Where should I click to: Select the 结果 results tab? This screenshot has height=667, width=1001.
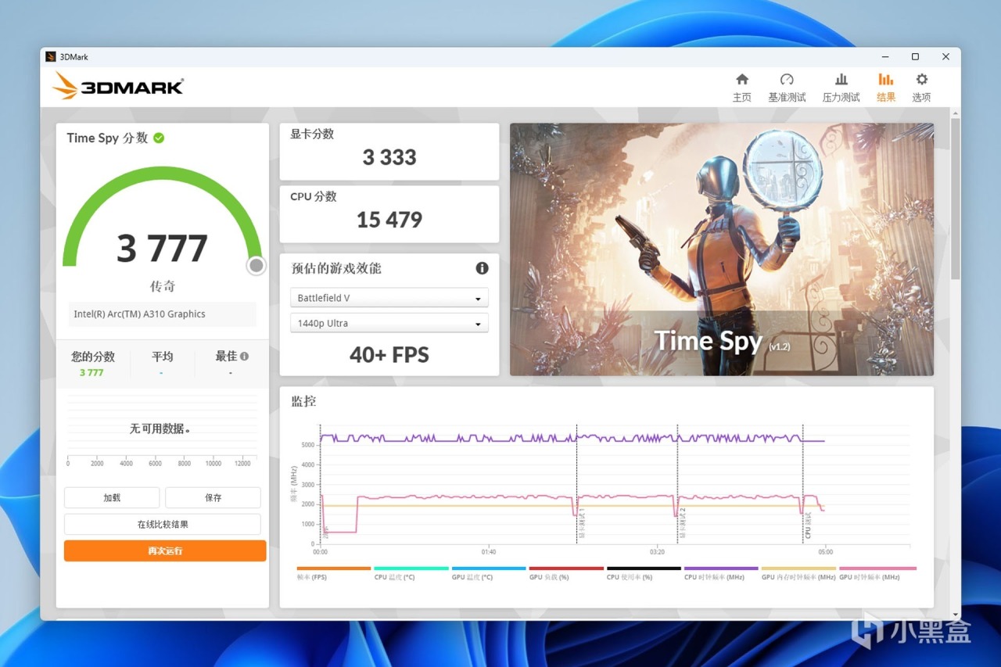coord(886,88)
